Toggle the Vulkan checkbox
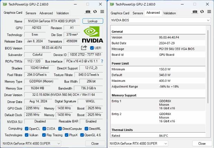Viewport: 214px width, 148px height. (x=27, y=135)
